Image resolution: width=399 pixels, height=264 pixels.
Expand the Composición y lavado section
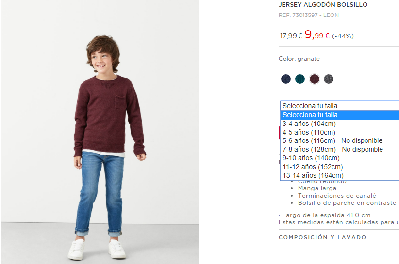[x=322, y=237]
